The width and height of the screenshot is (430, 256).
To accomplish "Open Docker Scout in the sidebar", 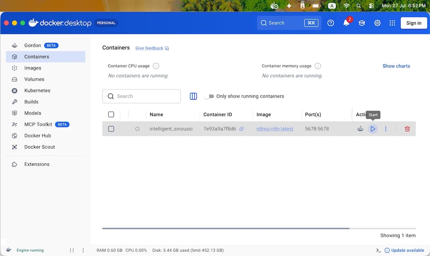I will click(46, 147).
